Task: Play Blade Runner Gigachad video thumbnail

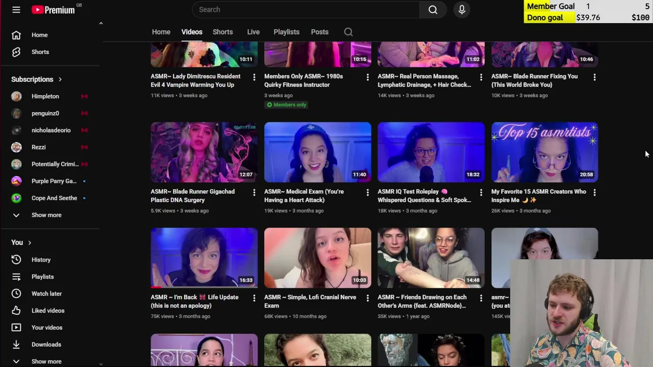Action: [x=204, y=152]
